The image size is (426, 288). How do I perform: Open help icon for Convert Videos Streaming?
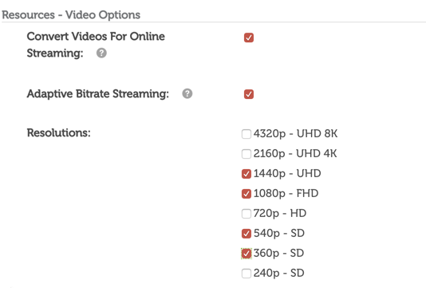tap(101, 53)
